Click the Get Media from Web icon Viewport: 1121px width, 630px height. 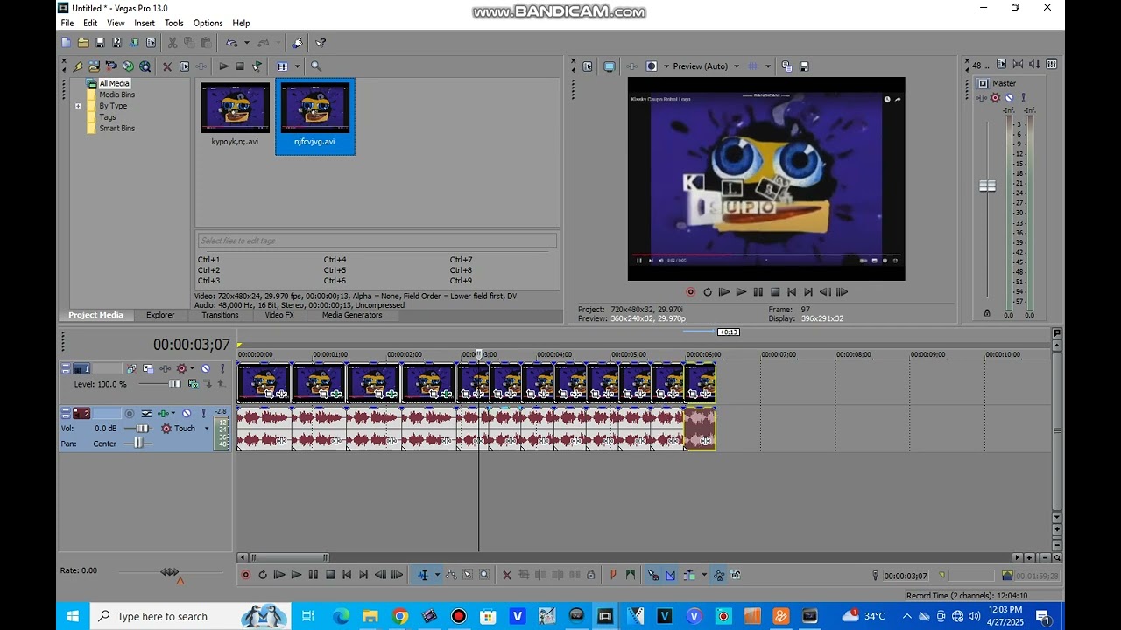pos(145,66)
